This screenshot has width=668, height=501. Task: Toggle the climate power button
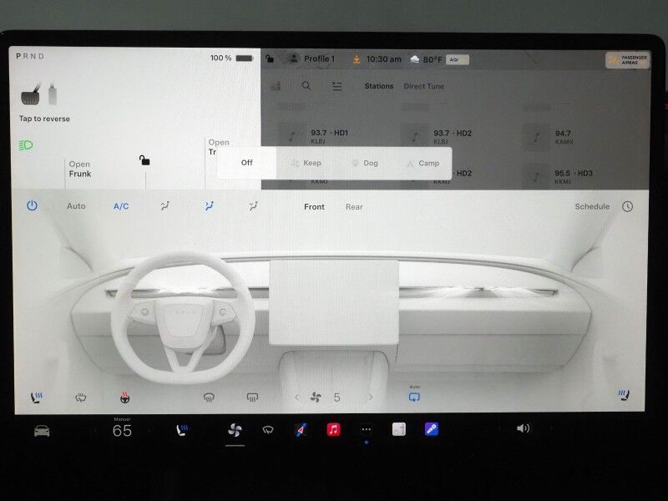32,206
